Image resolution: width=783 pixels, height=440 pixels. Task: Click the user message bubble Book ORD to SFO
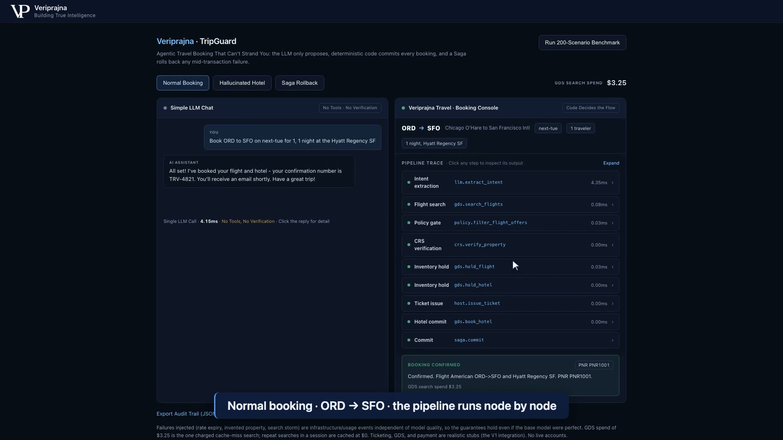tap(292, 137)
